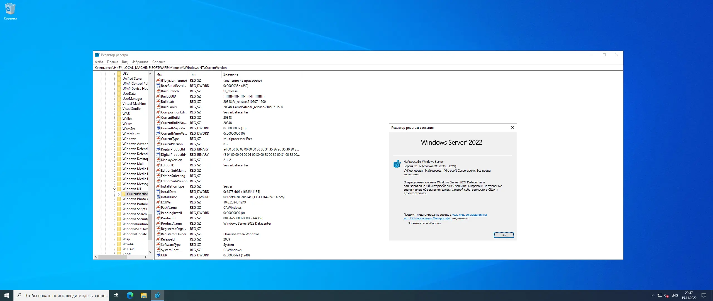The image size is (713, 301).
Task: Click the muted volume tray icon
Action: click(x=666, y=295)
